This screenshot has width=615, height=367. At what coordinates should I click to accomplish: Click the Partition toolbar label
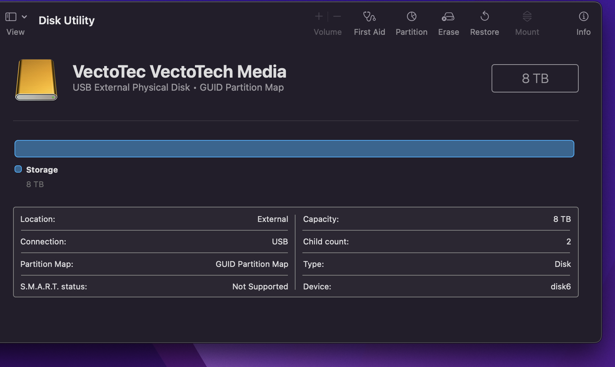coord(411,32)
